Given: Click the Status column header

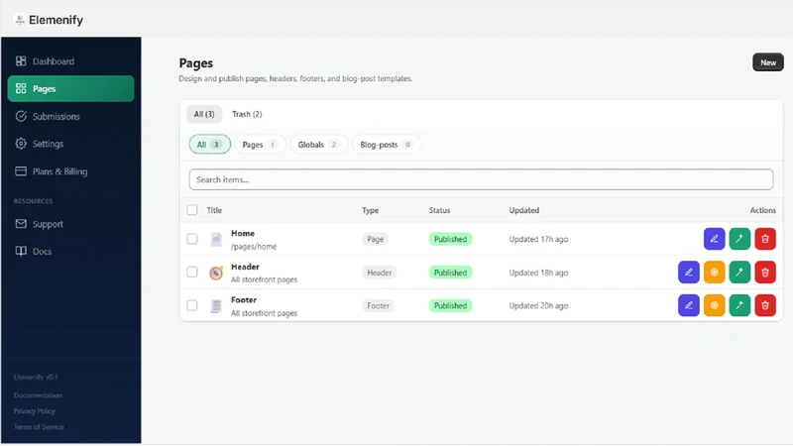Looking at the screenshot, I should (x=439, y=210).
